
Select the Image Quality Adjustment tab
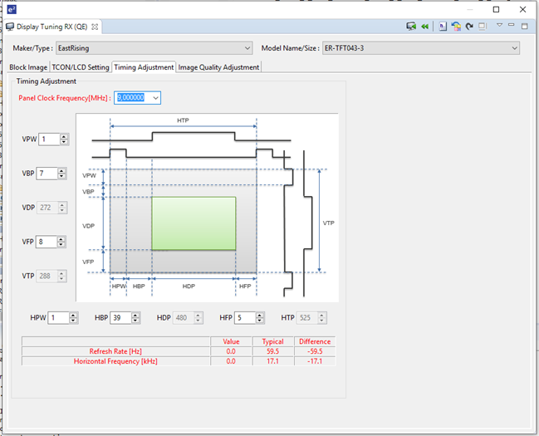pyautogui.click(x=219, y=67)
